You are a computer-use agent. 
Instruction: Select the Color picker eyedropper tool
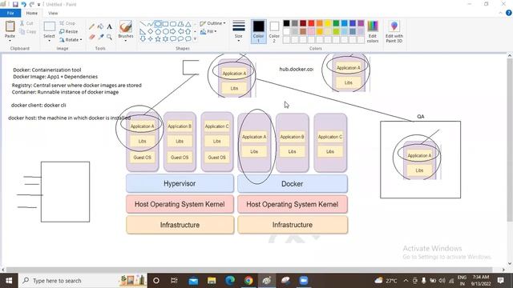click(x=100, y=37)
